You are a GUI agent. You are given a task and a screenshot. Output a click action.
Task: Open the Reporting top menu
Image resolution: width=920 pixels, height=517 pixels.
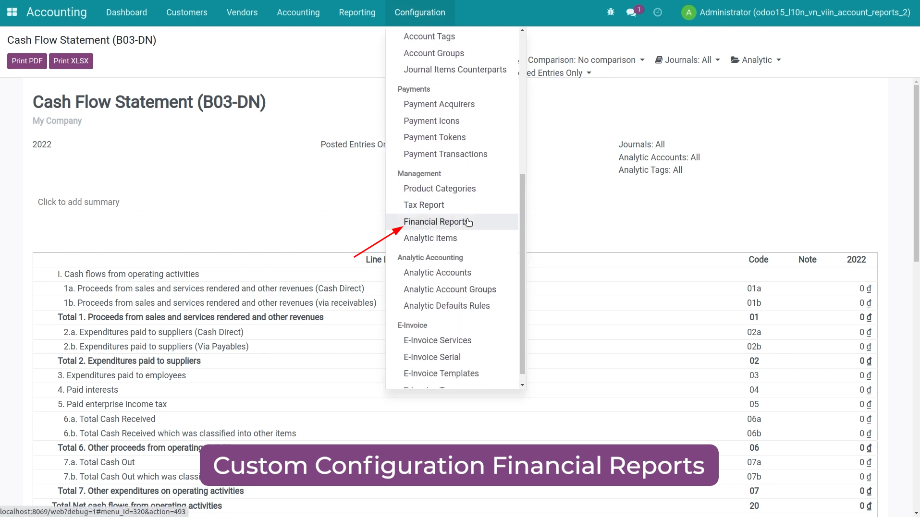357,12
